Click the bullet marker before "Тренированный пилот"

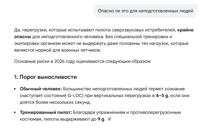click(15, 112)
